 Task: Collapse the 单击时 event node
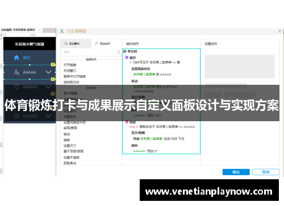125,51
